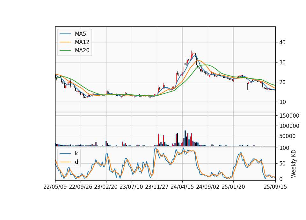This screenshot has width=306, height=220.
Task: Click the 22/05/09 date tick label
Action: (x=55, y=187)
